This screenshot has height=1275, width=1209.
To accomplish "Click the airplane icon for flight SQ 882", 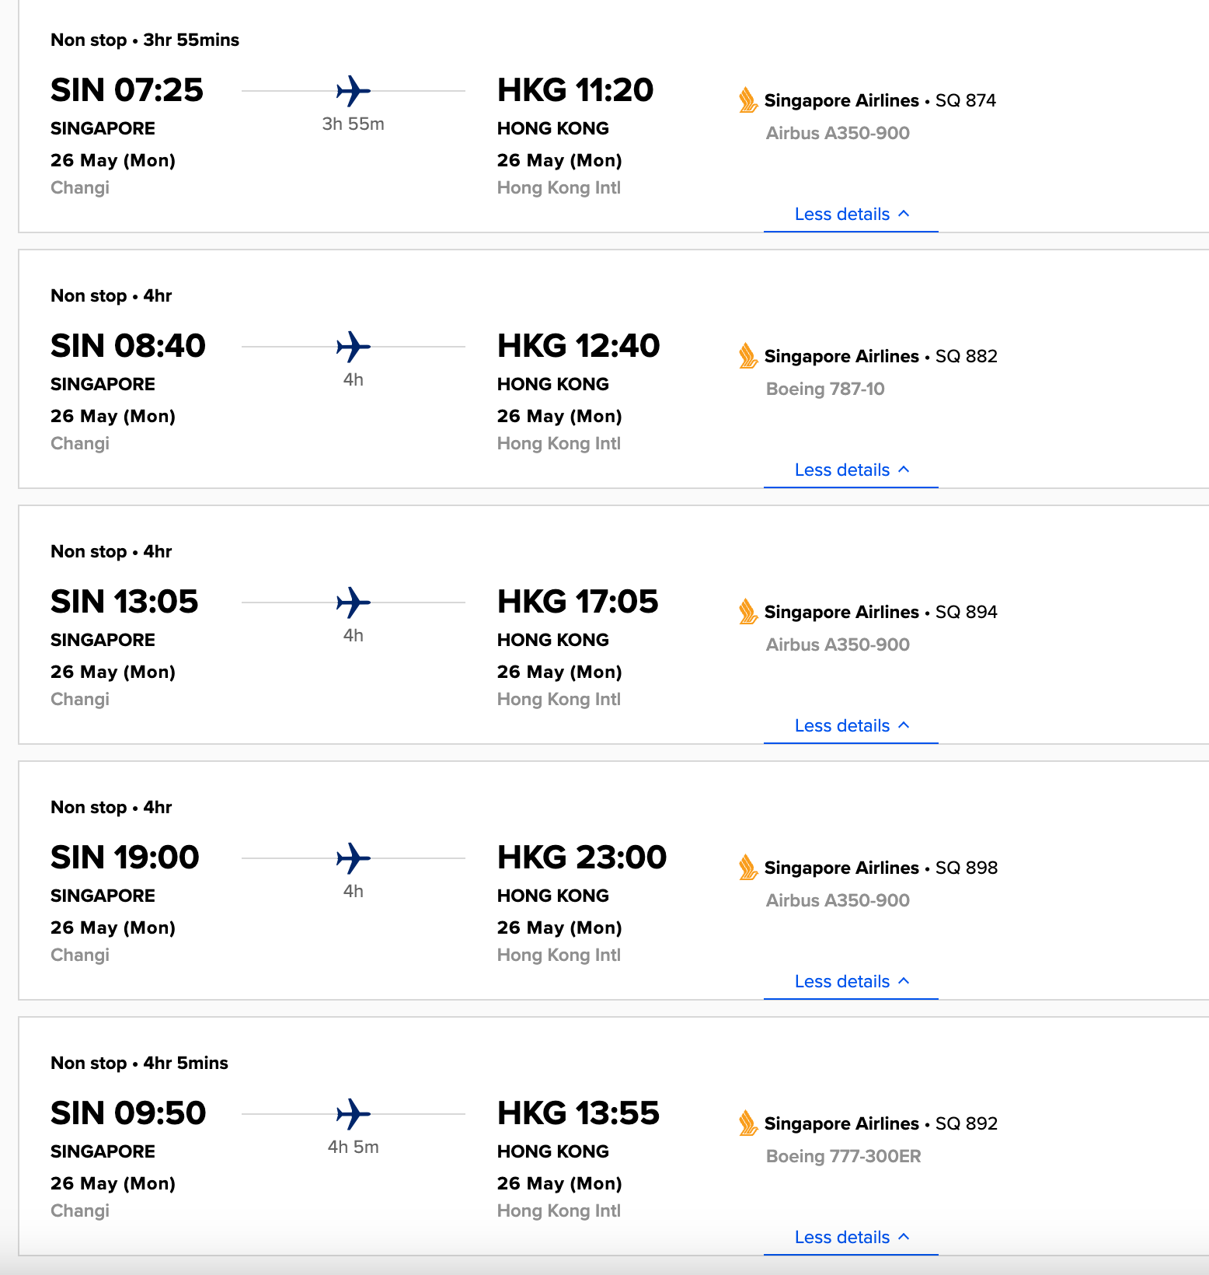I will pyautogui.click(x=354, y=347).
